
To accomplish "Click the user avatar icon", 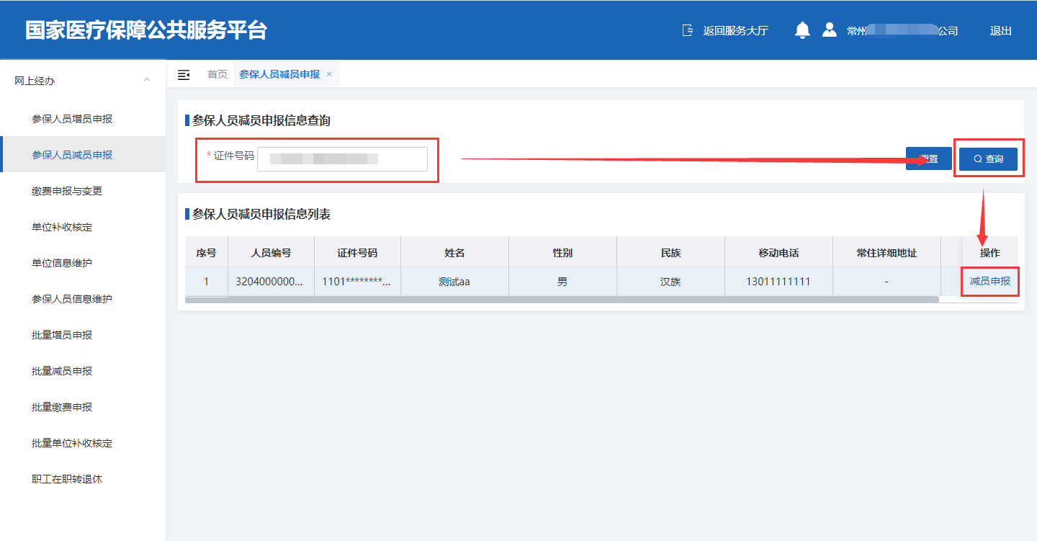I will click(830, 30).
